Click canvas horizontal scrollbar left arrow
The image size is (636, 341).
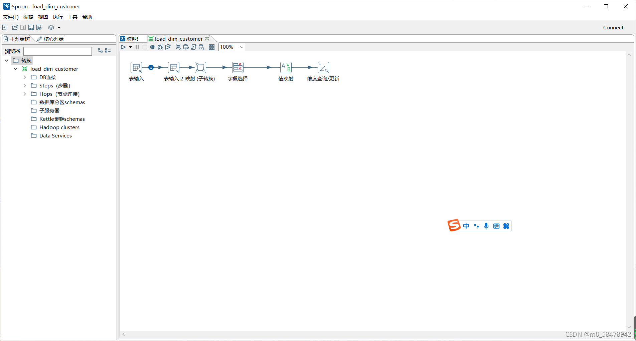(x=124, y=334)
